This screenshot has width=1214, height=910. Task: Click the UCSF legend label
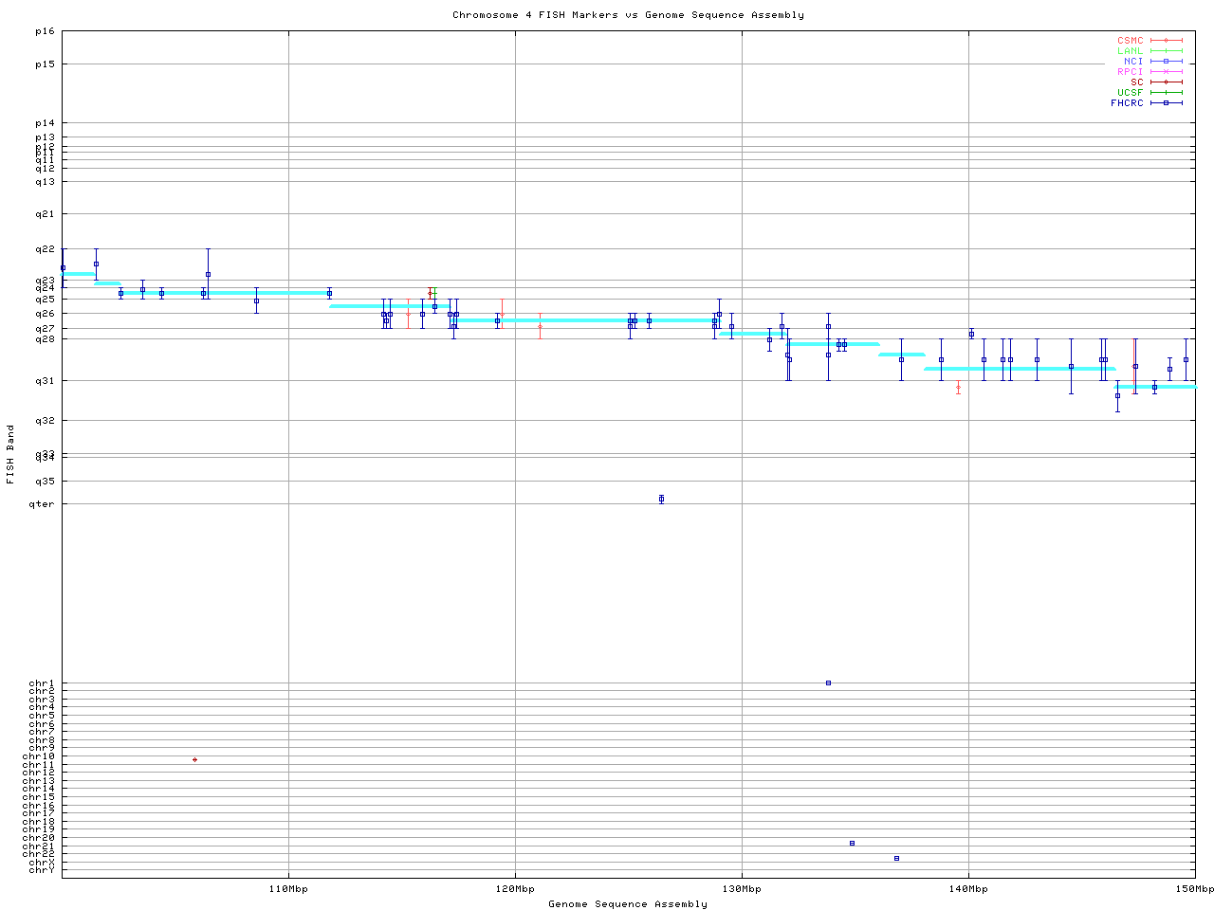click(1130, 93)
